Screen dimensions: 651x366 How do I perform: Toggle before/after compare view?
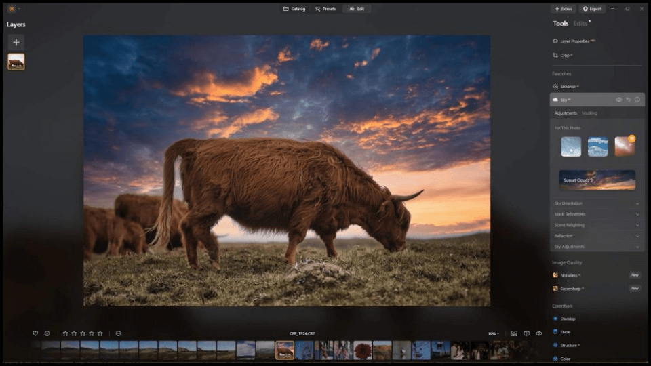tap(526, 333)
